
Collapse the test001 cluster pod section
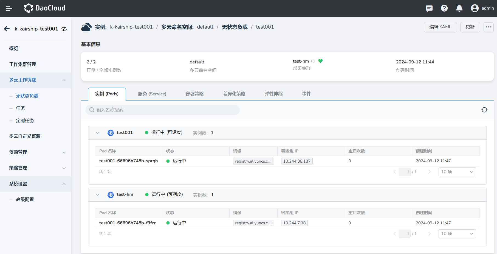(98, 133)
